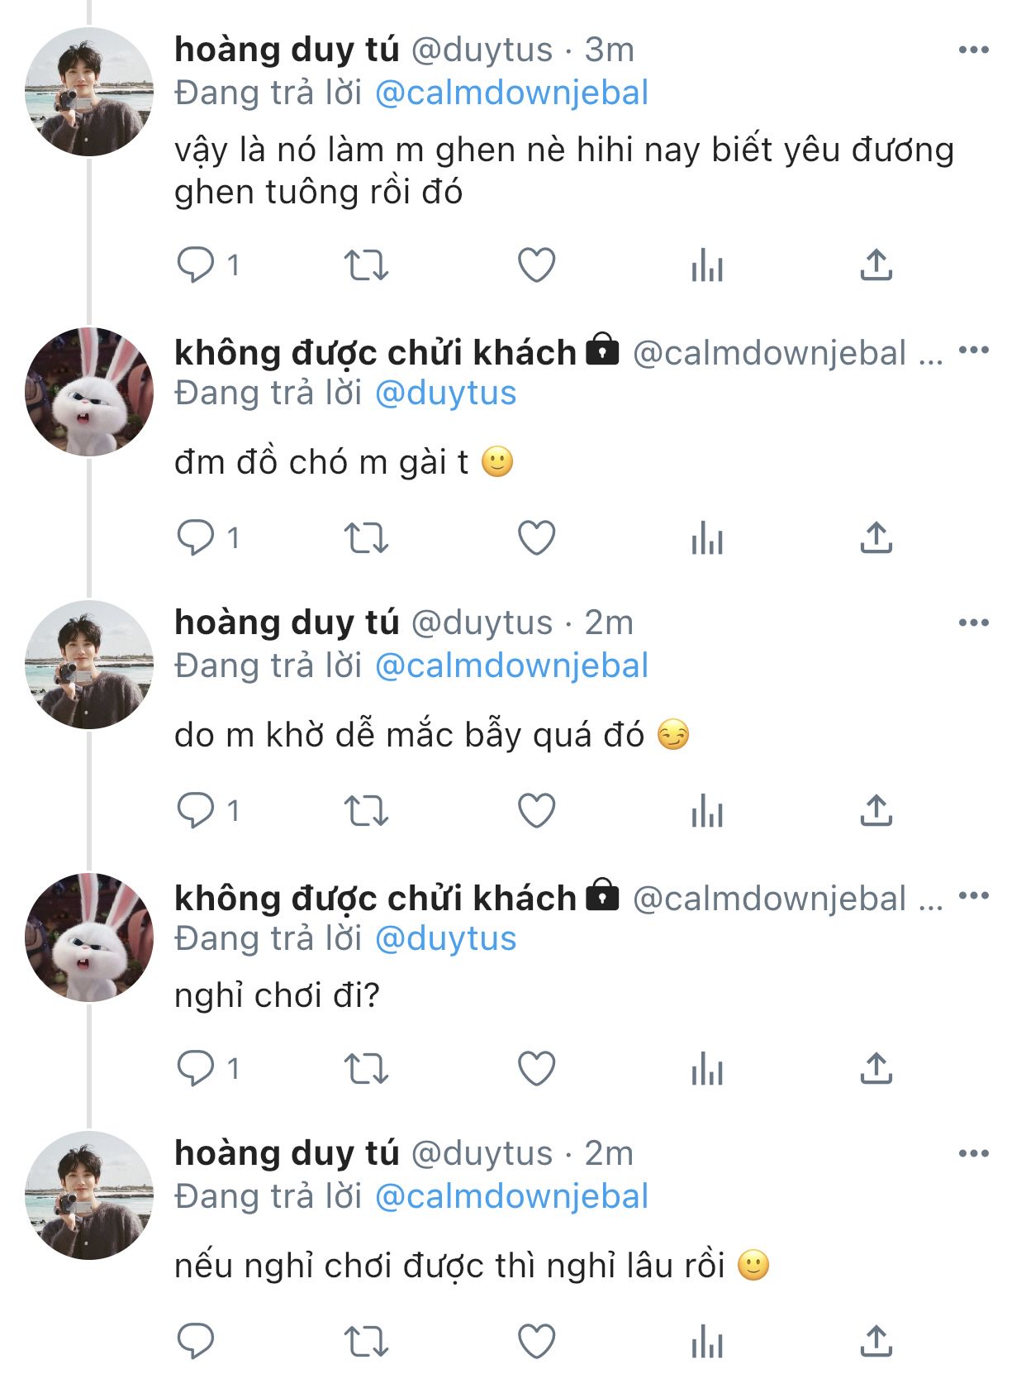This screenshot has height=1374, width=1026.
Task: Share the last tweet 'nếu nghỉ chơi được'
Action: click(876, 1341)
